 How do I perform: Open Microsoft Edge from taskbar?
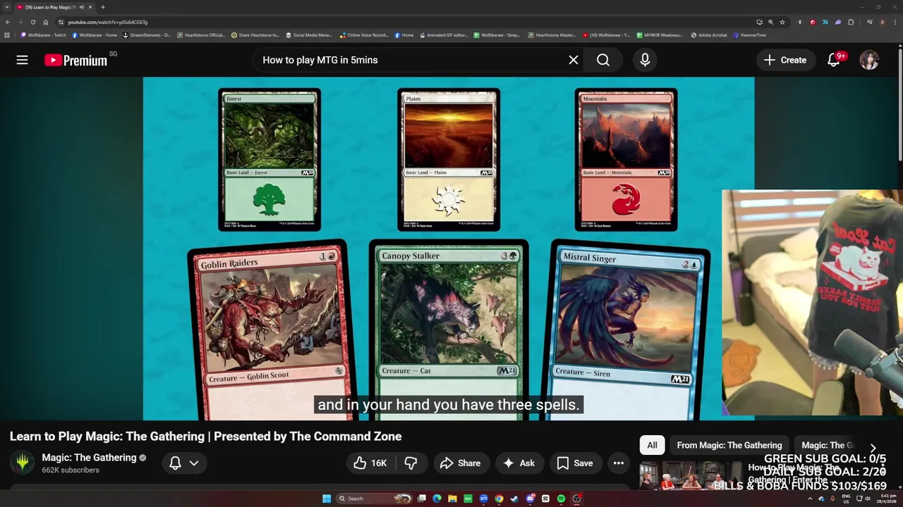point(437,499)
